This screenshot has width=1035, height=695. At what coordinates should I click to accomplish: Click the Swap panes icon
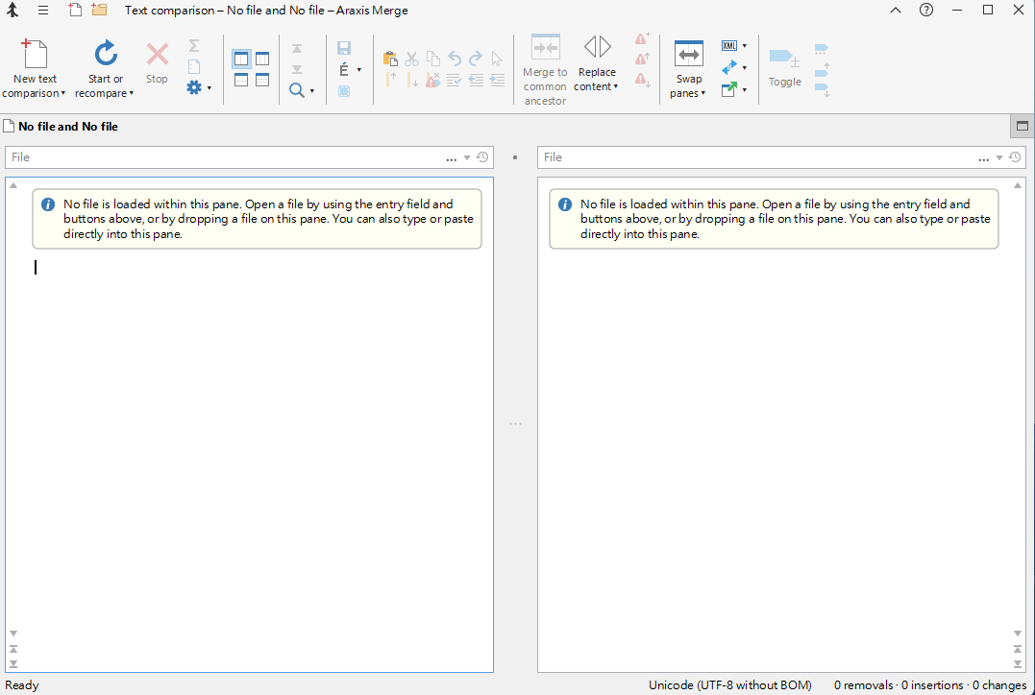[x=688, y=54]
